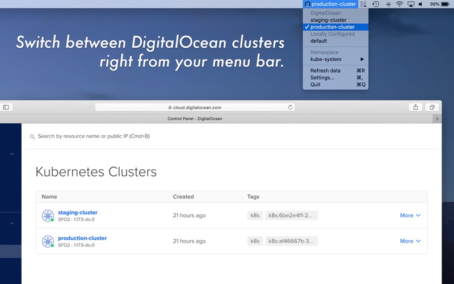Image resolution: width=454 pixels, height=284 pixels.
Task: Choose Refresh data in the menu
Action: [x=335, y=70]
